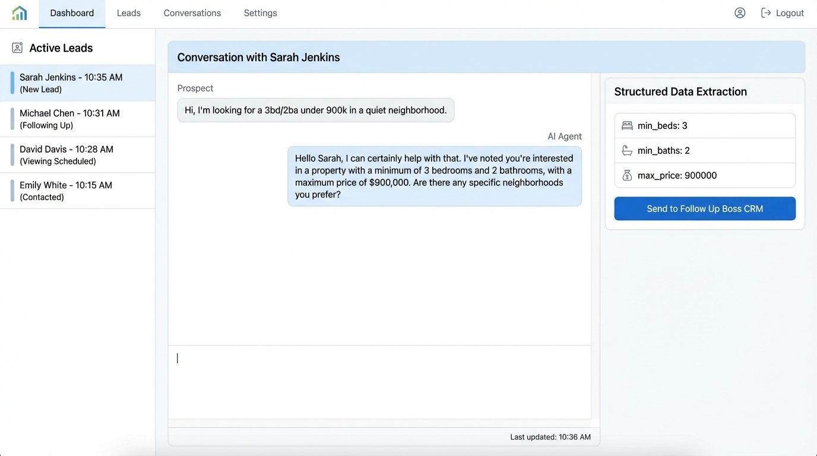
Task: Click the Active Leads person icon
Action: pyautogui.click(x=17, y=47)
